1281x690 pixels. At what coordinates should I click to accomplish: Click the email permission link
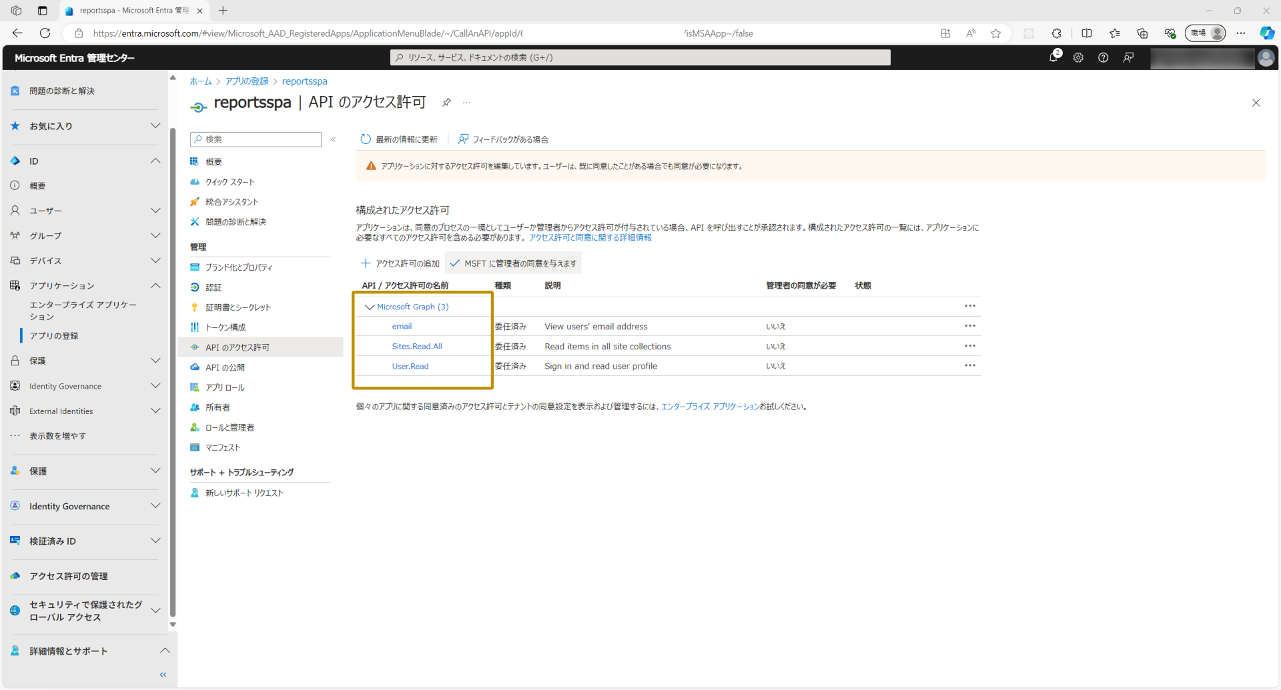[402, 327]
